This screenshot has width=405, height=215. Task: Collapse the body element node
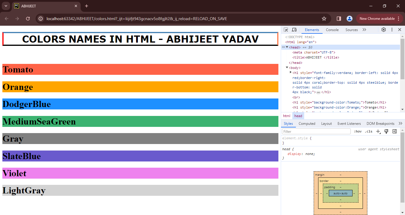287,67
